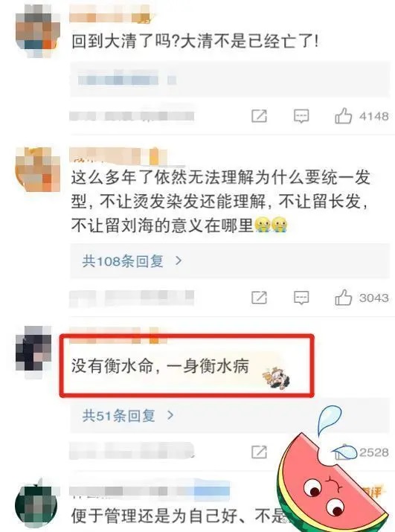
Task: Open avatar of the 统一发型 commenter
Action: [38, 170]
